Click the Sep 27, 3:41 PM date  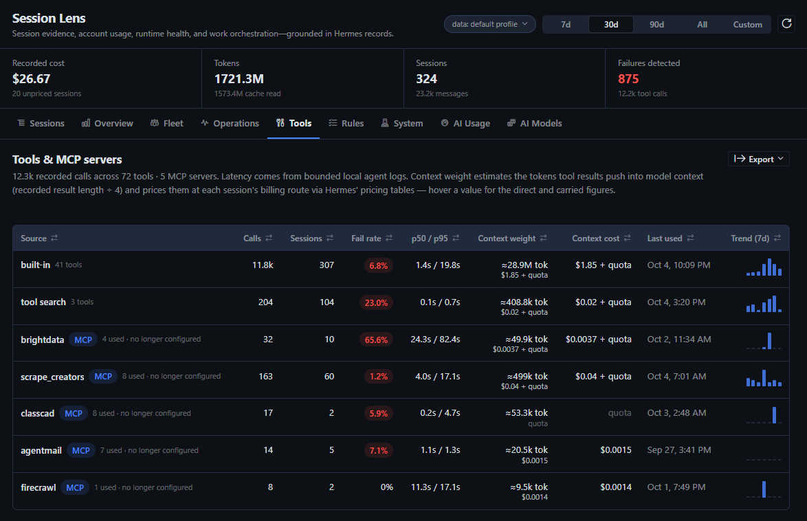point(679,450)
